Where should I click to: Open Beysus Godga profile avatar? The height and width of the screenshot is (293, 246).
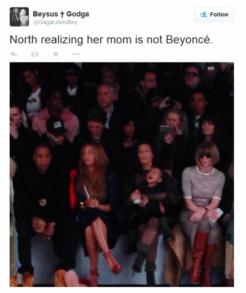(19, 17)
